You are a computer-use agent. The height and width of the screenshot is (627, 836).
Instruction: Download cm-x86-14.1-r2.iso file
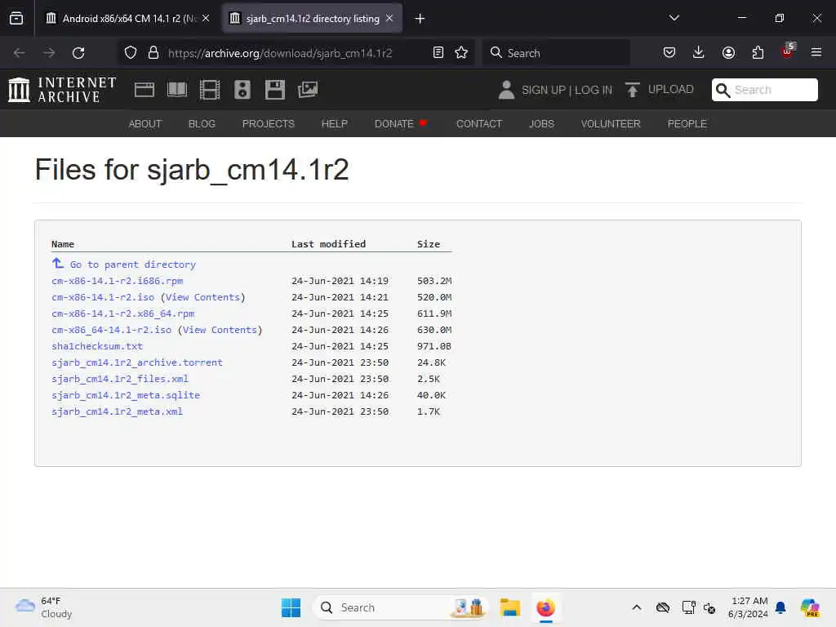(103, 297)
